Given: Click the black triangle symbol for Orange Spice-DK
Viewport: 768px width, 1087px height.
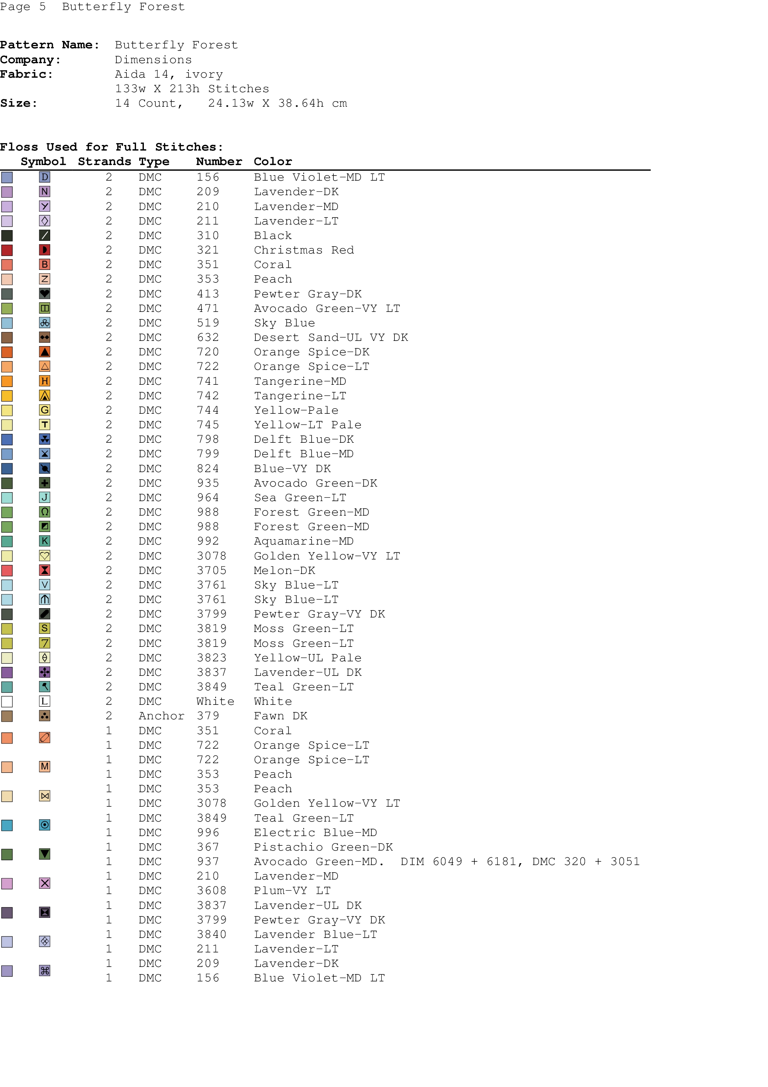Looking at the screenshot, I should pyautogui.click(x=45, y=352).
